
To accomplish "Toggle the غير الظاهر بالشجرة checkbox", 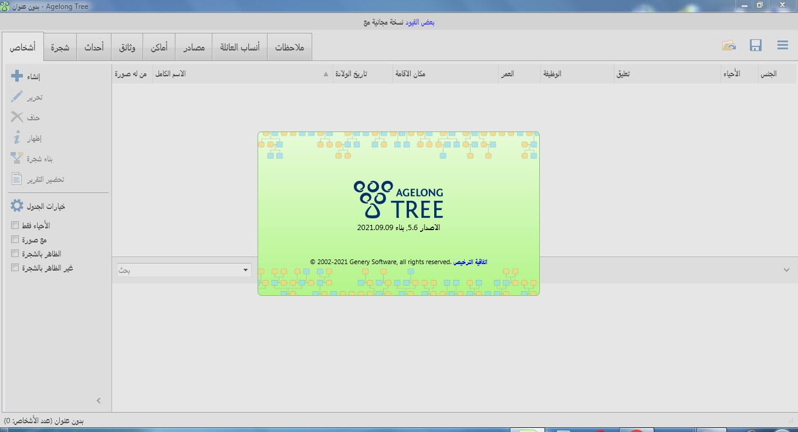I will coord(15,268).
